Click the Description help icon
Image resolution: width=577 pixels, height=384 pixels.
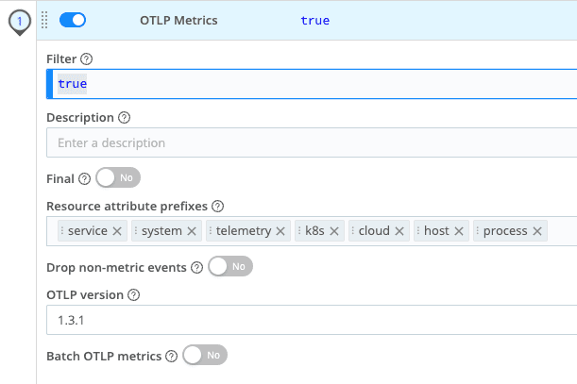(x=125, y=118)
